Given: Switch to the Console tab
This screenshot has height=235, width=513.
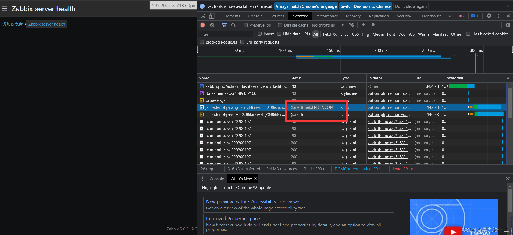Looking at the screenshot, I should tap(255, 16).
